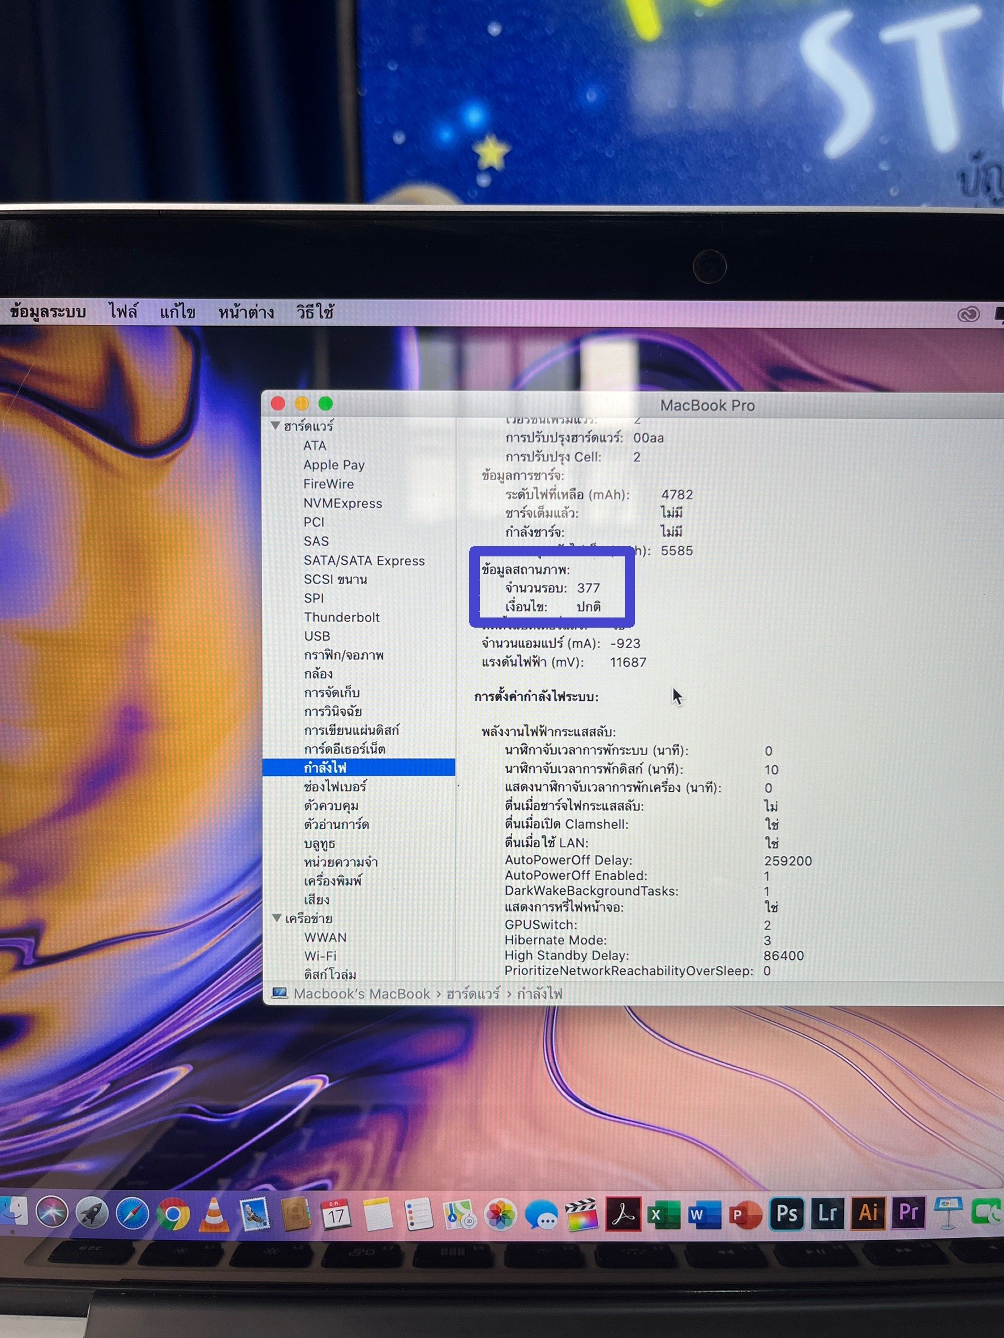Select SPI in the sidebar

point(314,598)
